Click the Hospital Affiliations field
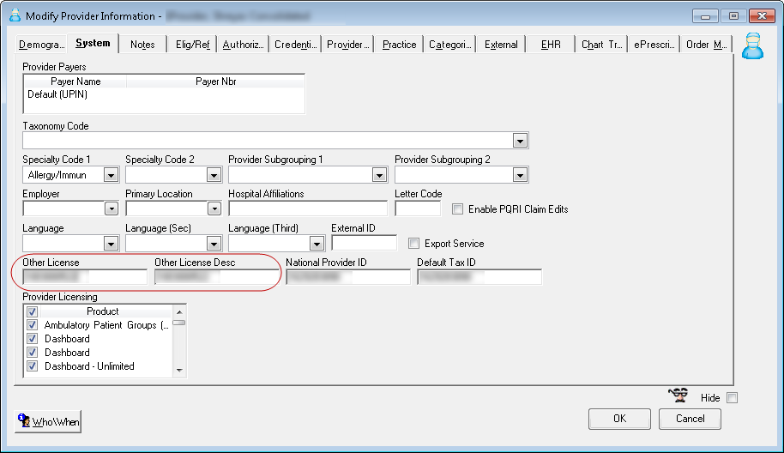 (x=308, y=208)
